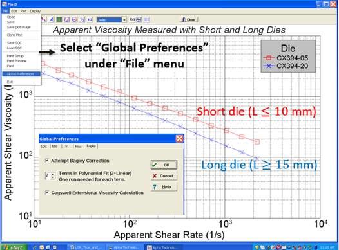Viewport: 339px width, 250px height.
Task: Toggle Attempt Bagley Correction checkbox
Action: tap(47, 161)
